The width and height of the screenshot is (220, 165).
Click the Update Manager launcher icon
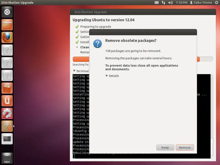(7, 126)
